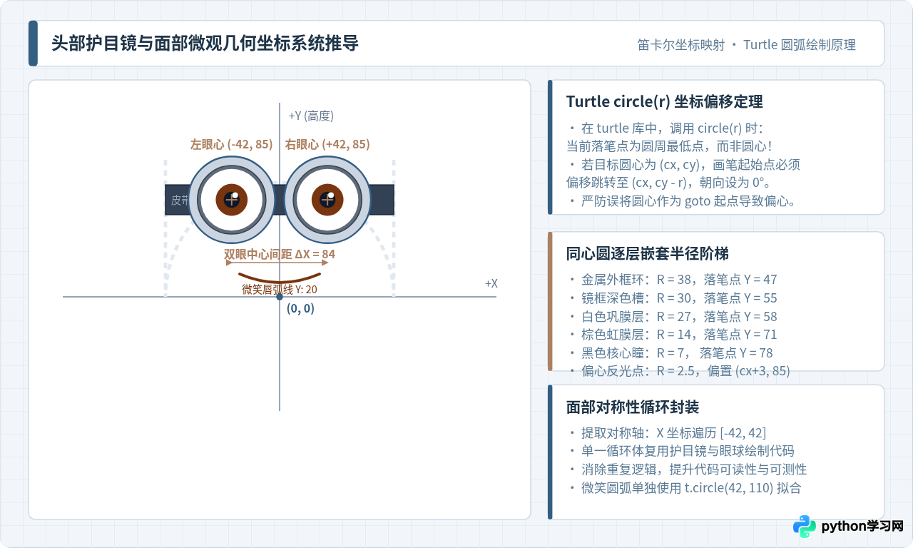This screenshot has height=548, width=913.
Task: Click the line 黑色核心瞳：R = 7
Action: pos(670,353)
